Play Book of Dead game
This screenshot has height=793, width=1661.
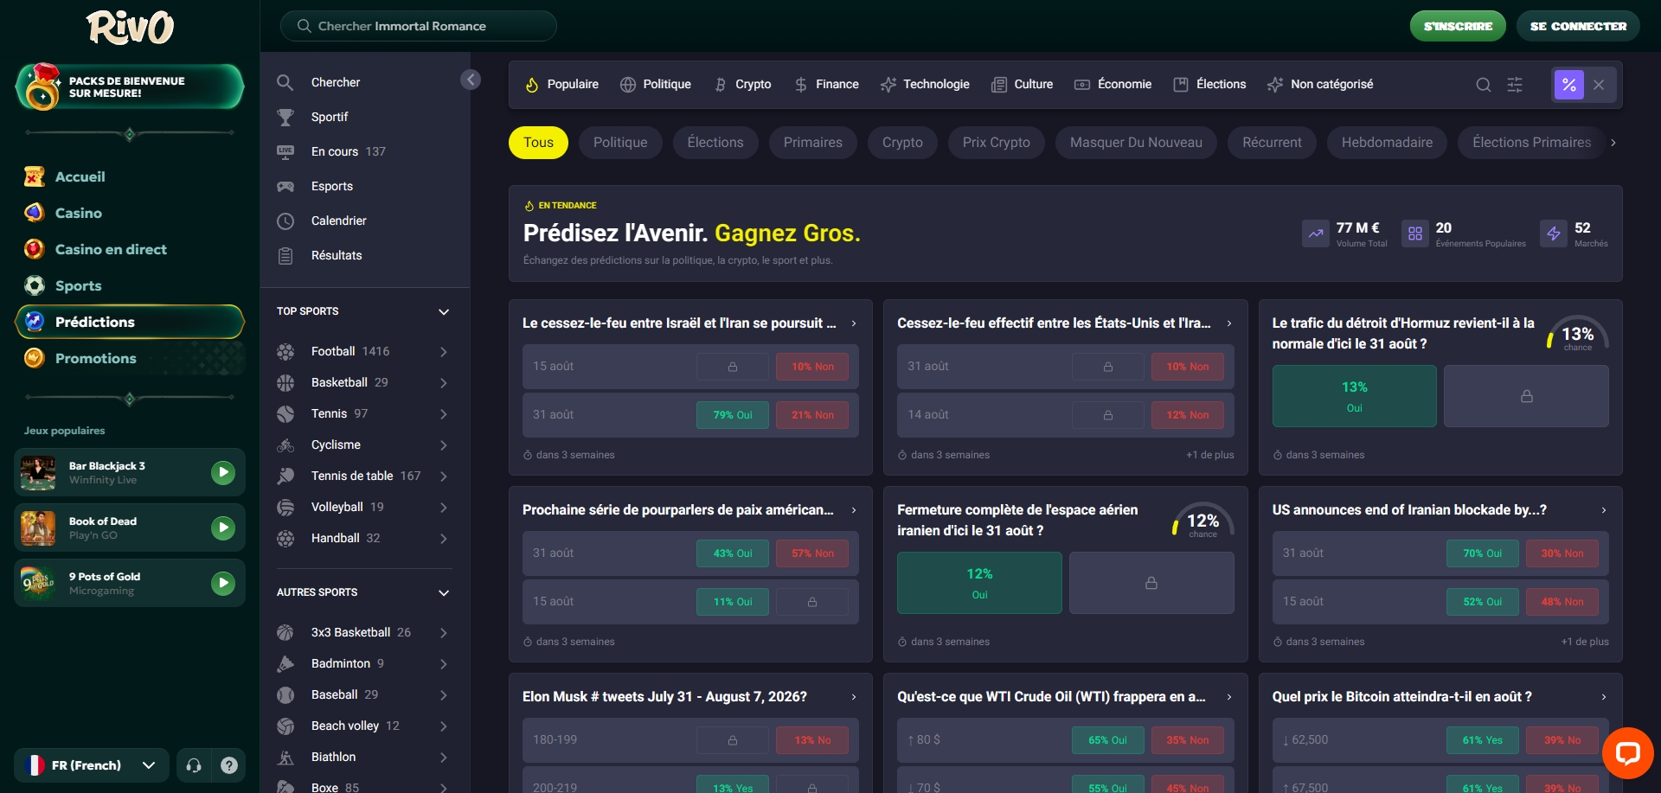[x=223, y=528]
